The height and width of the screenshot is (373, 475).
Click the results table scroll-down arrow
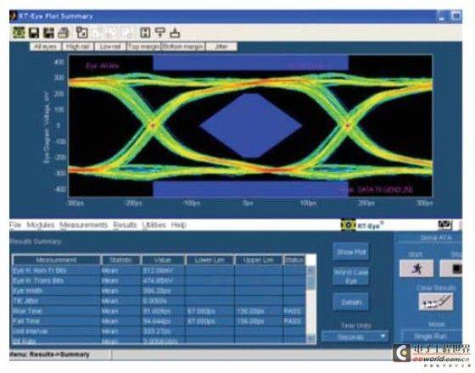point(311,338)
